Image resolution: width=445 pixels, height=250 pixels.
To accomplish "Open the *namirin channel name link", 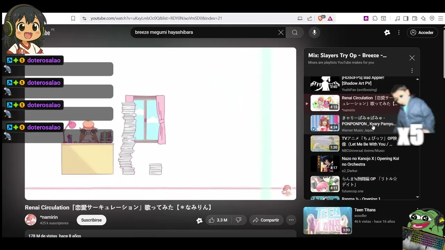I will (49, 217).
